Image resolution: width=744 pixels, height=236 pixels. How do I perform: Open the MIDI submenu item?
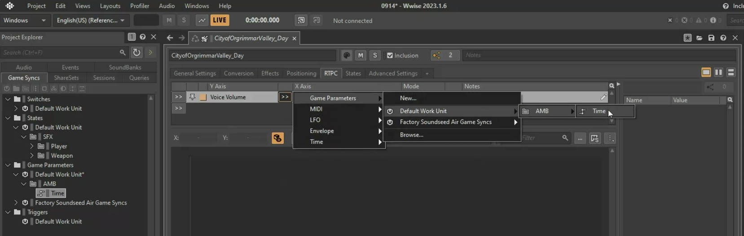click(339, 109)
